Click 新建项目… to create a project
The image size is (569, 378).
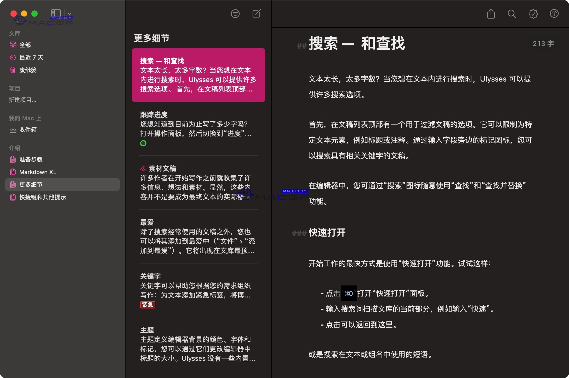click(22, 100)
